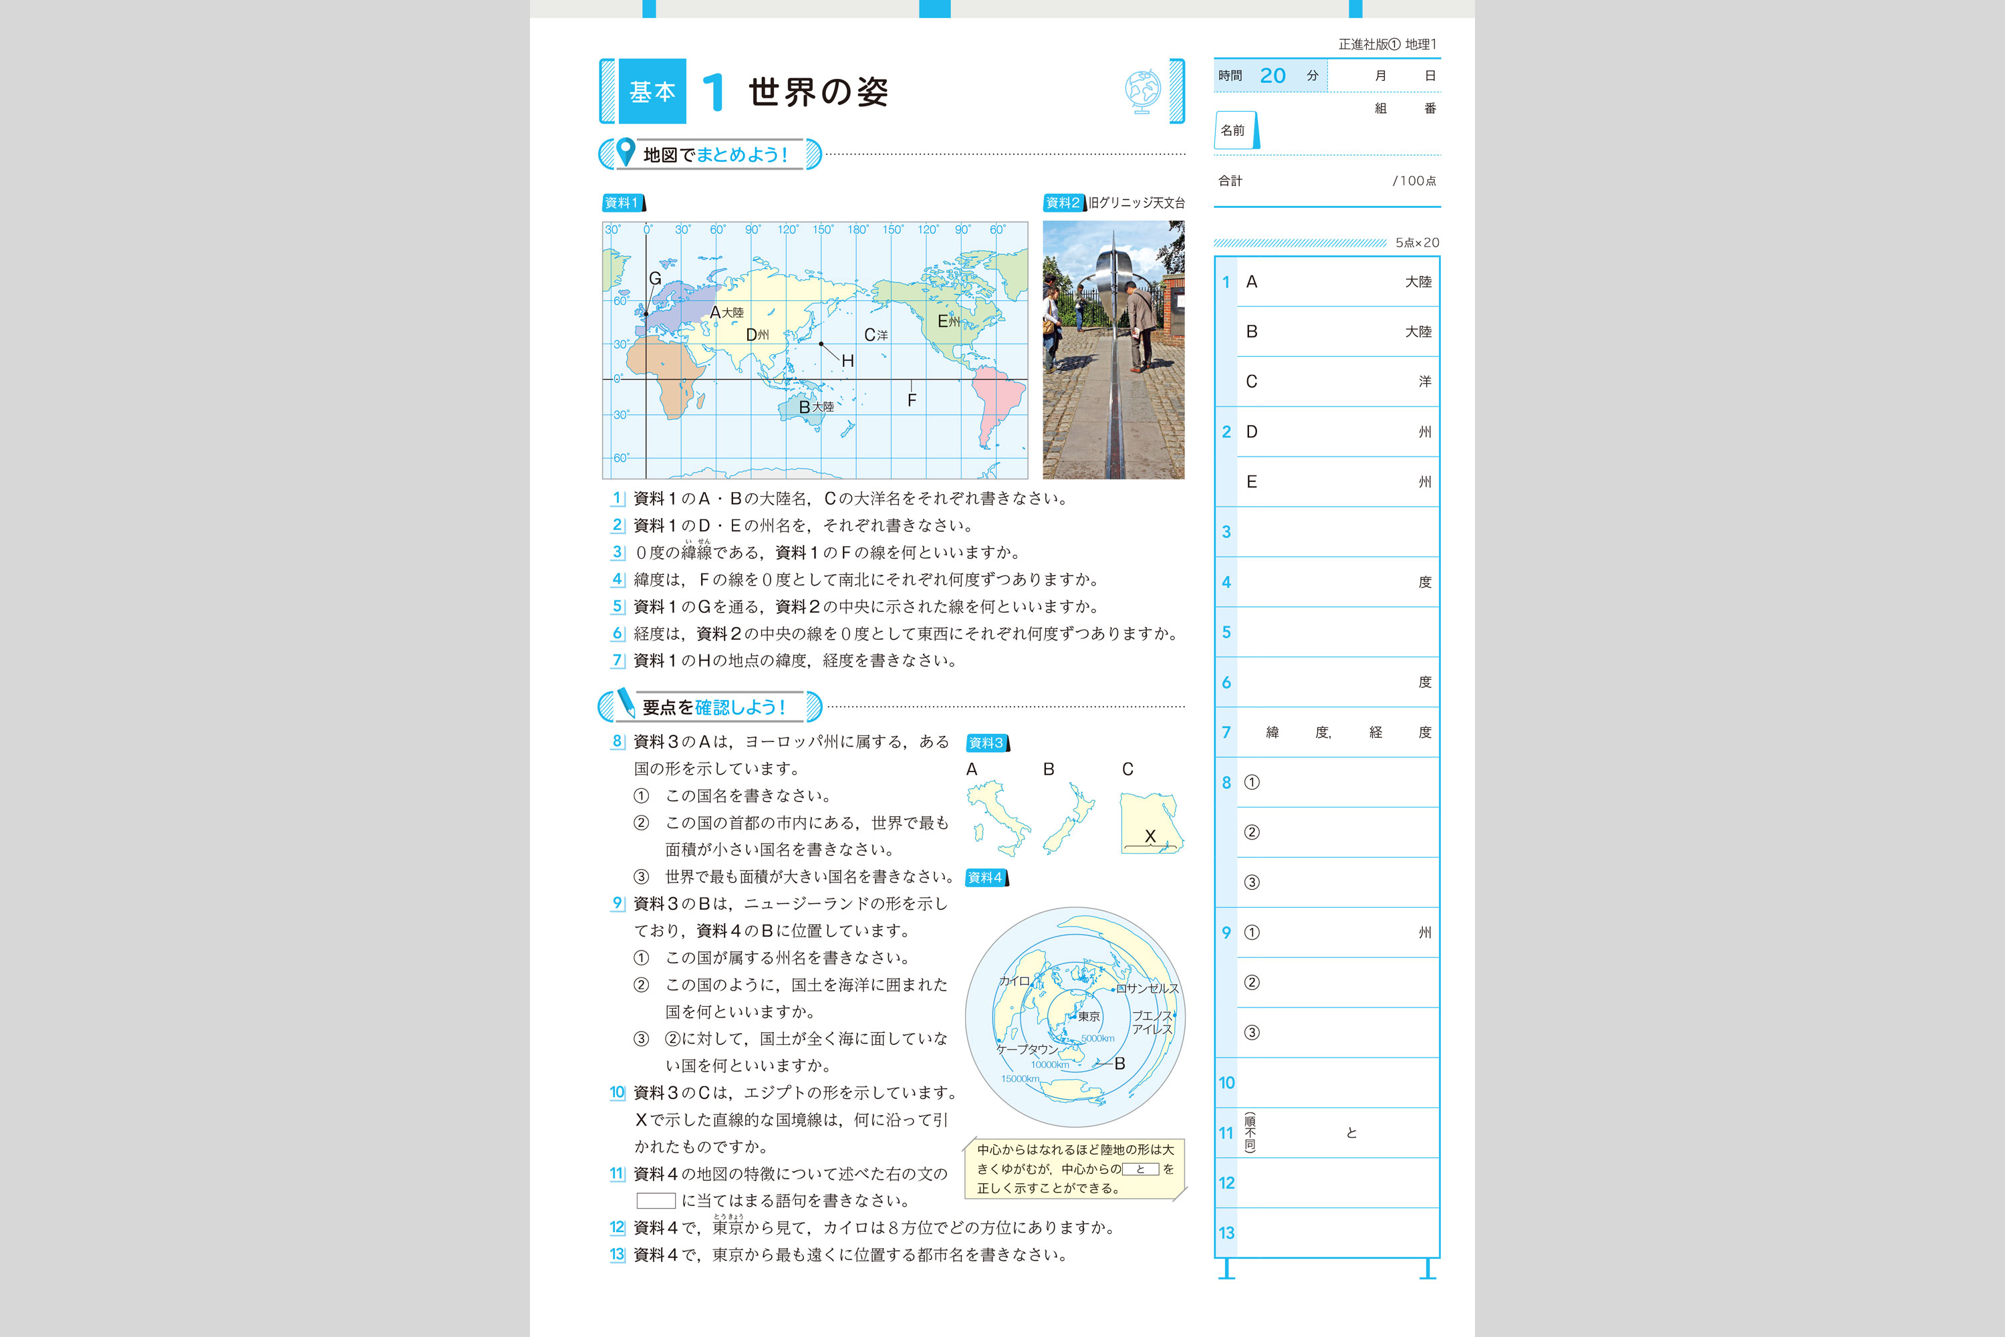Click the 合計 /100点 score field
This screenshot has width=2005, height=1337.
tap(1327, 180)
